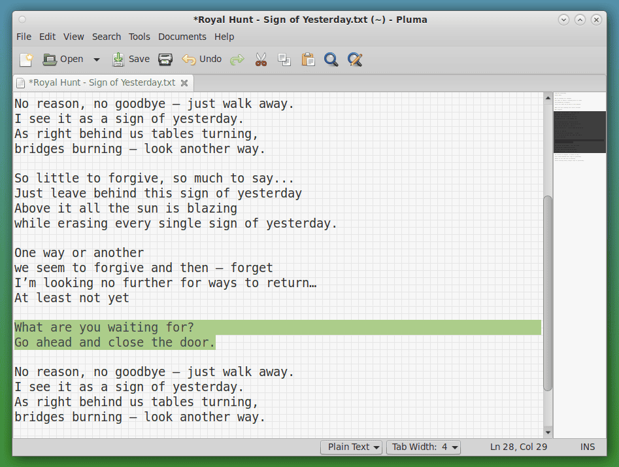Screen dimensions: 619x467
Task: Click the vertical scrollbar thumb
Action: (548, 293)
